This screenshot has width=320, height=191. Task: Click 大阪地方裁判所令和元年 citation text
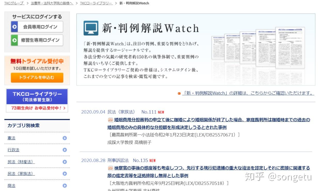click(x=168, y=183)
